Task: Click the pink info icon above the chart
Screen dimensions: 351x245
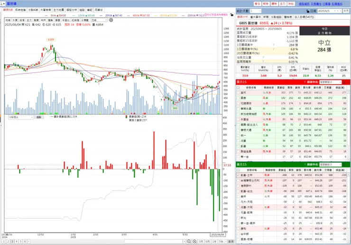Action: coord(205,15)
